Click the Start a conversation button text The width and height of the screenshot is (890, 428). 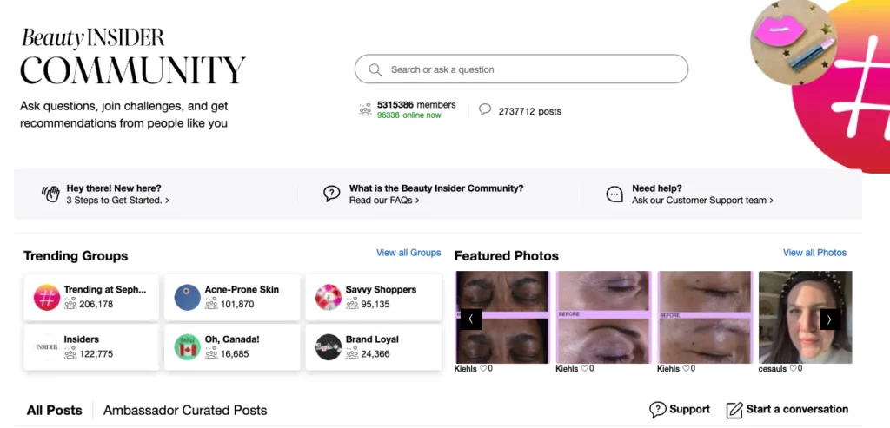point(797,409)
